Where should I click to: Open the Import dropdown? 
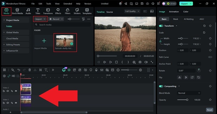pos(40,19)
